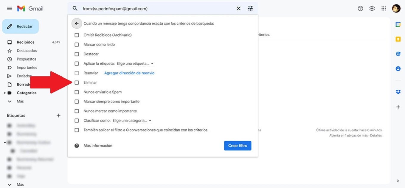This screenshot has width=405, height=188.
Task: Click the search field with from: query
Action: point(155,9)
